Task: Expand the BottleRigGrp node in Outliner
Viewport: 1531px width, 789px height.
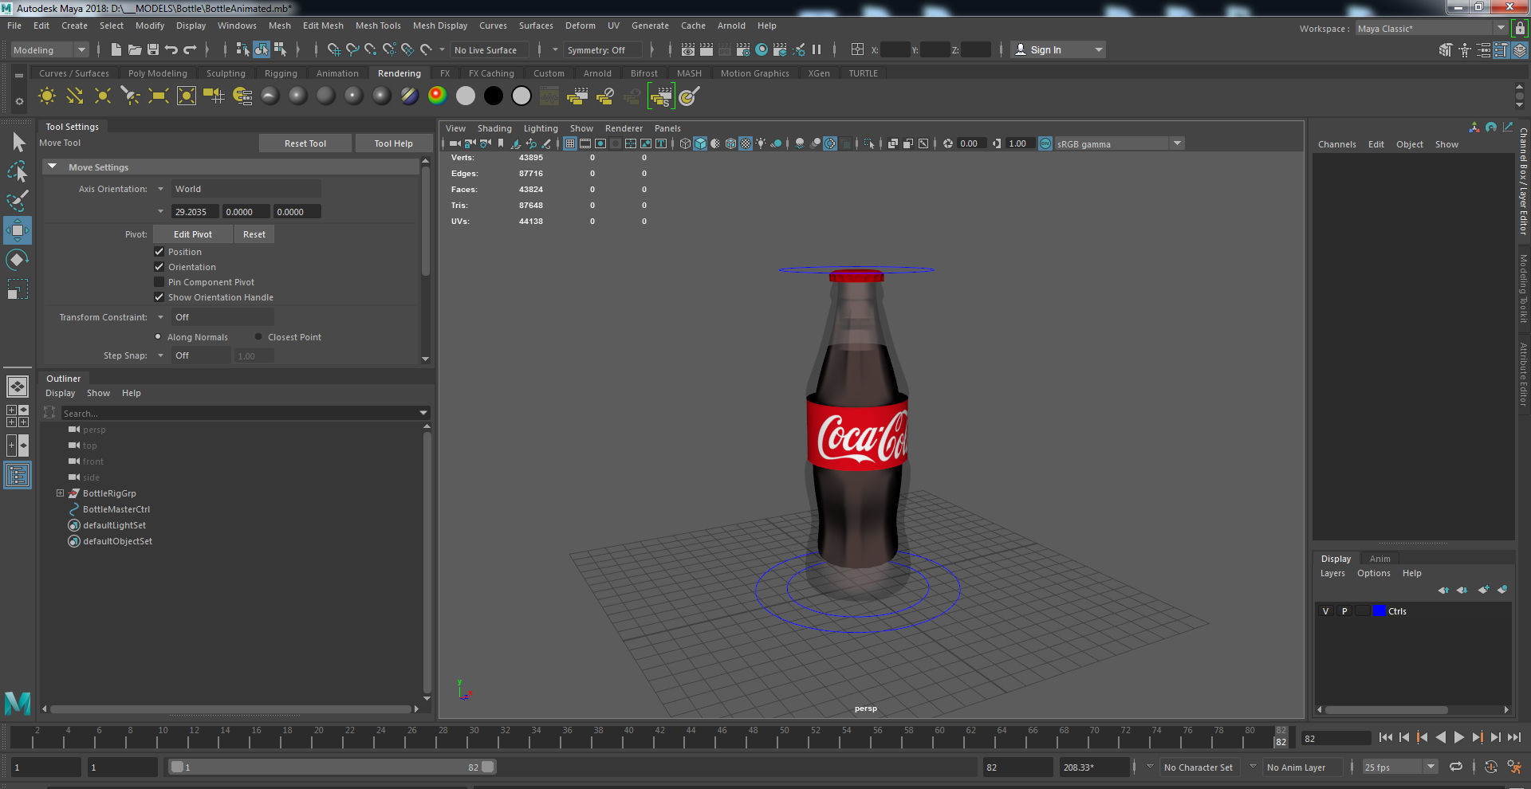Action: coord(60,493)
